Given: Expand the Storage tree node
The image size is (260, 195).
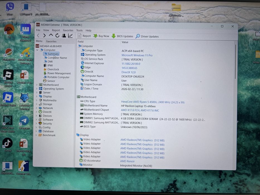Looking at the screenshot, I should [37, 104].
